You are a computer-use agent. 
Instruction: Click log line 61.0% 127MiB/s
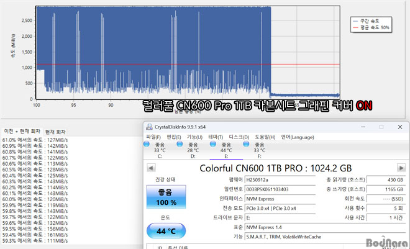[x=35, y=140]
